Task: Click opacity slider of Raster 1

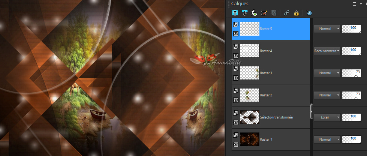Action: 352,139
